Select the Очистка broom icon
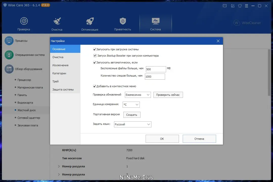This screenshot has height=182, width=273. point(57,21)
